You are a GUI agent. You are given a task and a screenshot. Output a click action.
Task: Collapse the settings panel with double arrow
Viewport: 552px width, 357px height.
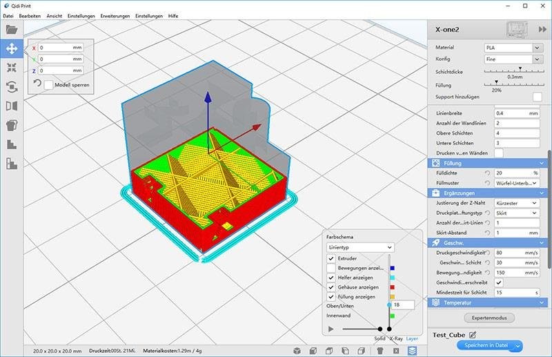point(542,29)
